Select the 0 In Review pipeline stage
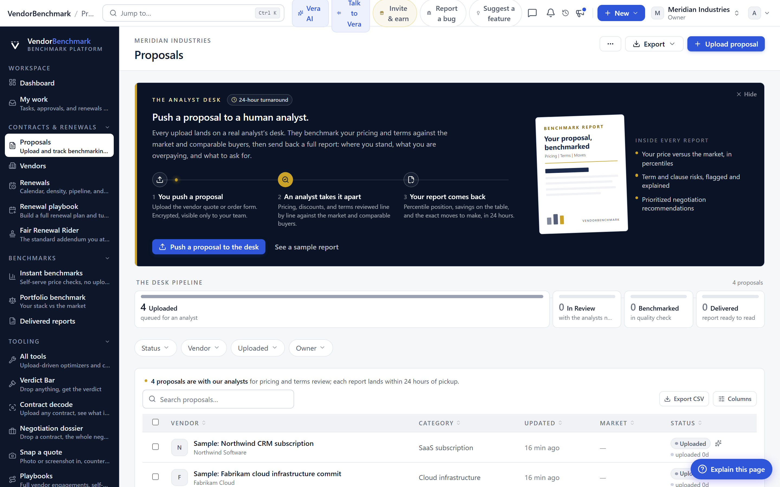 click(587, 309)
